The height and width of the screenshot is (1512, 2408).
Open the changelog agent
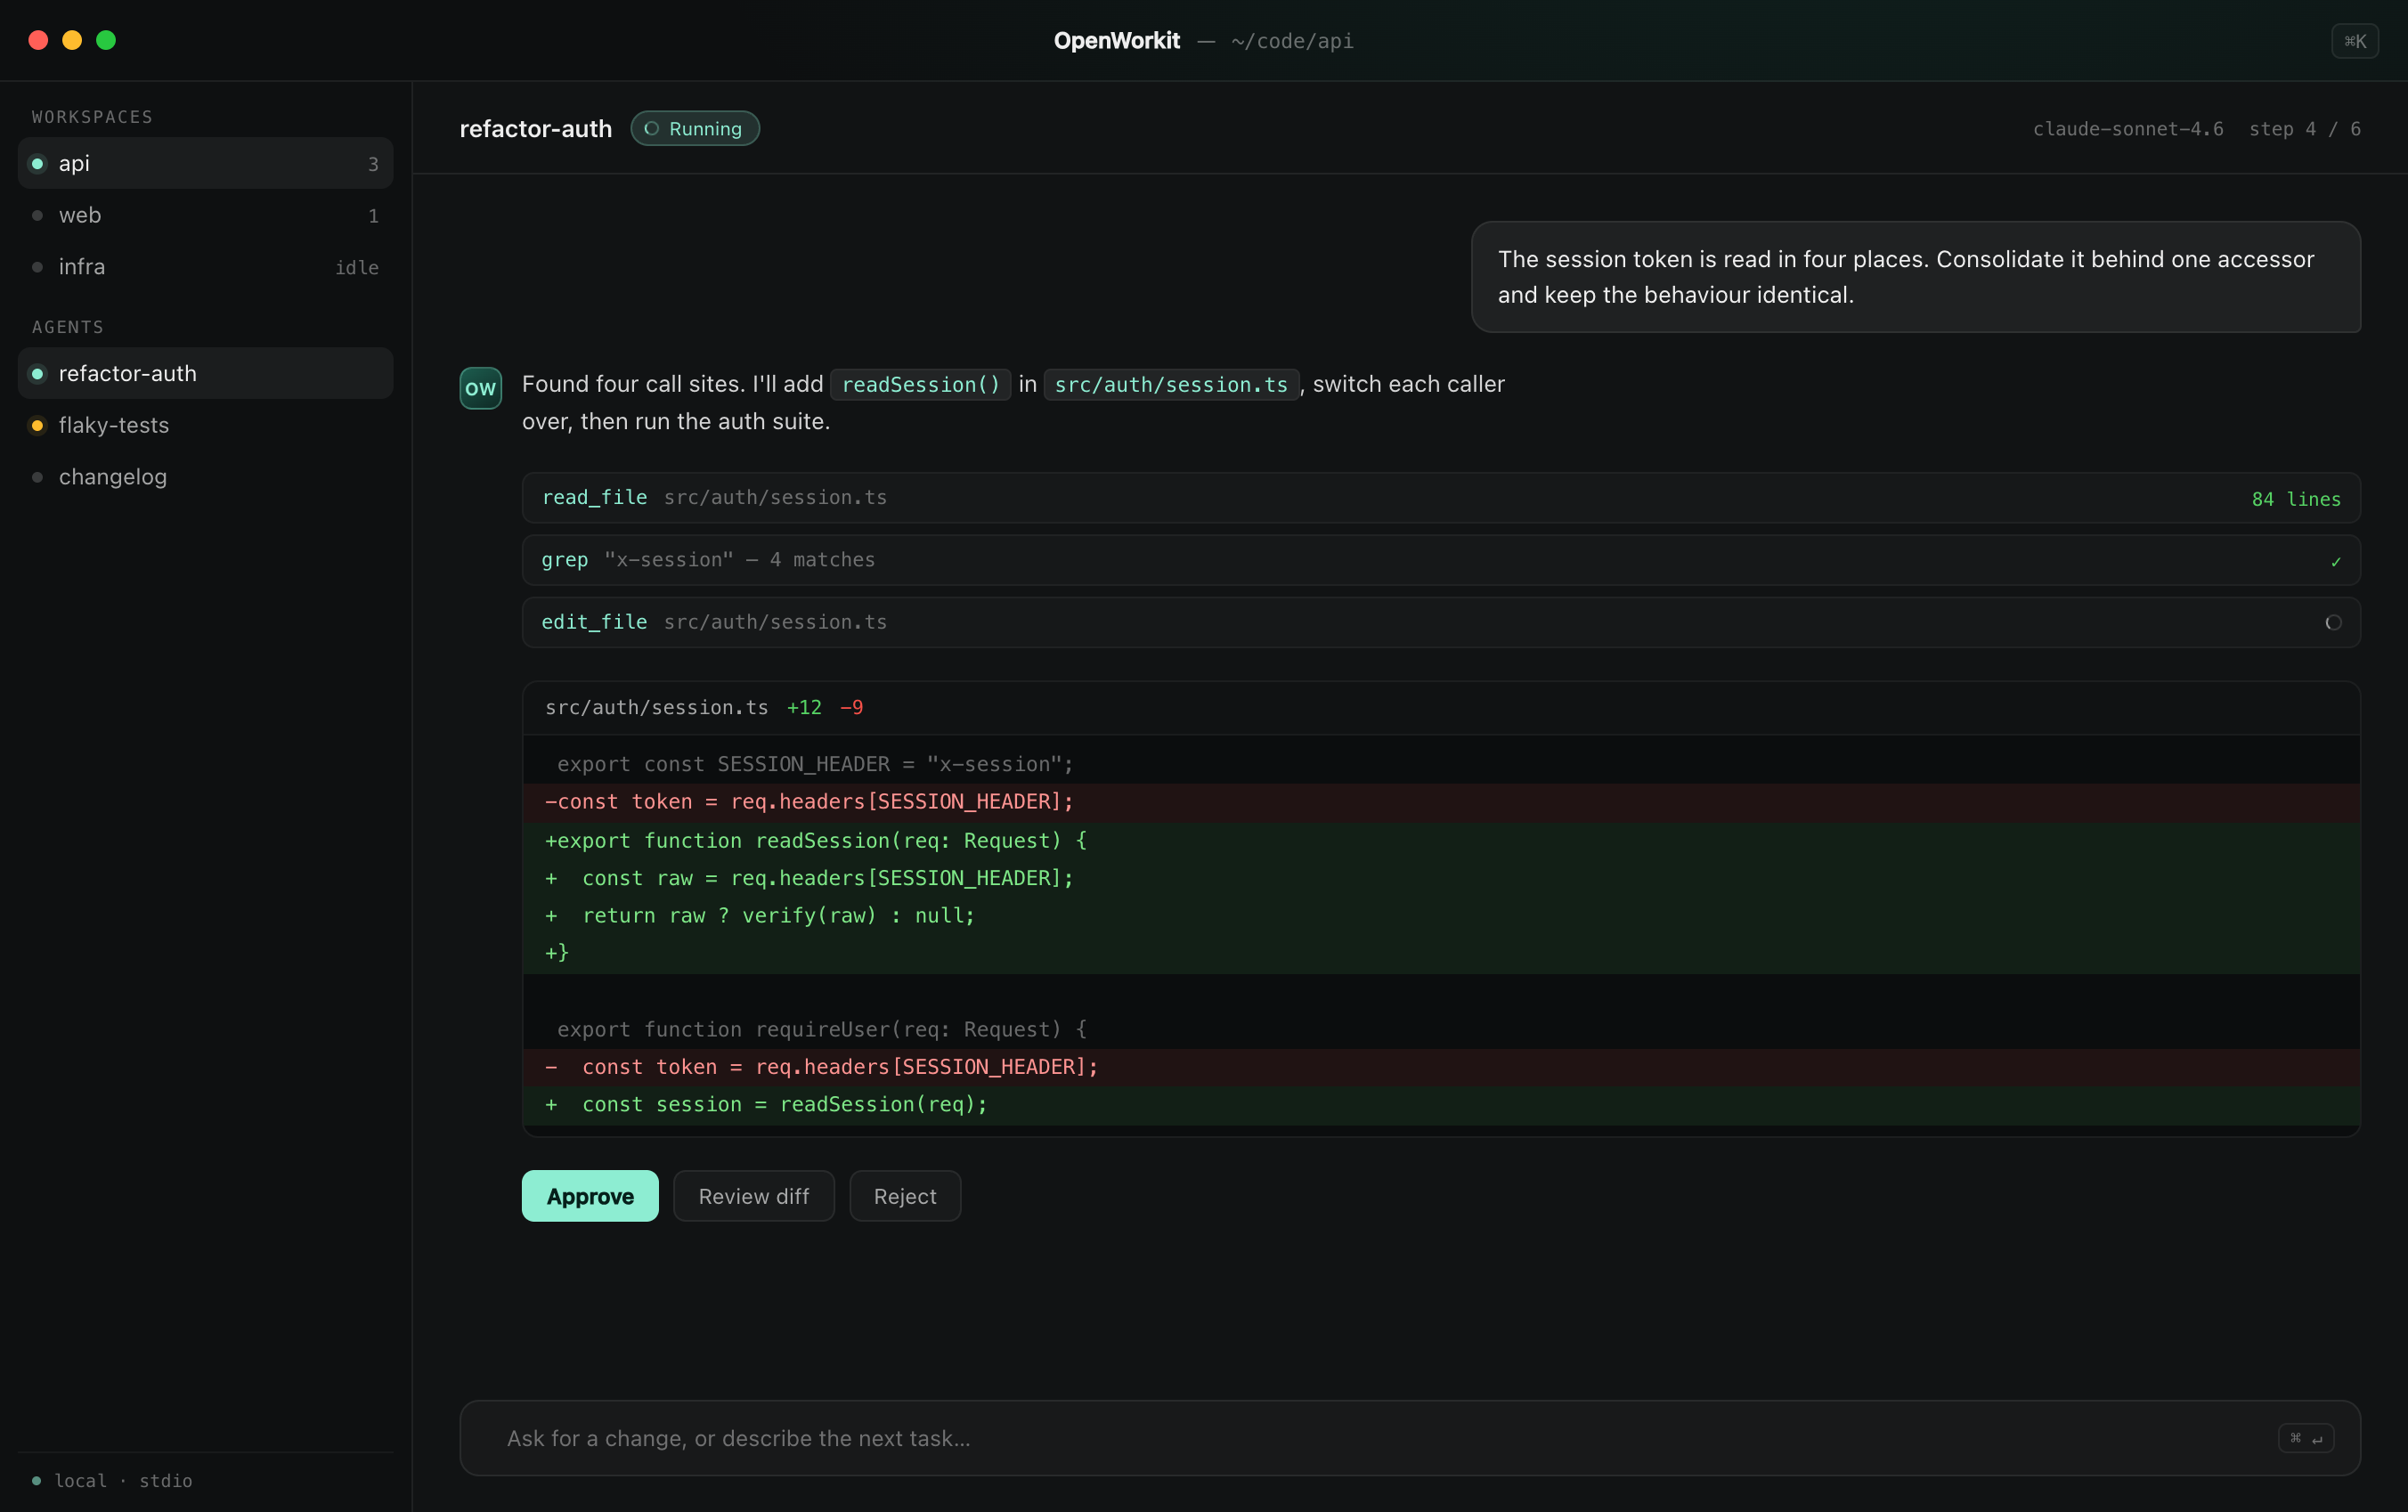205,477
